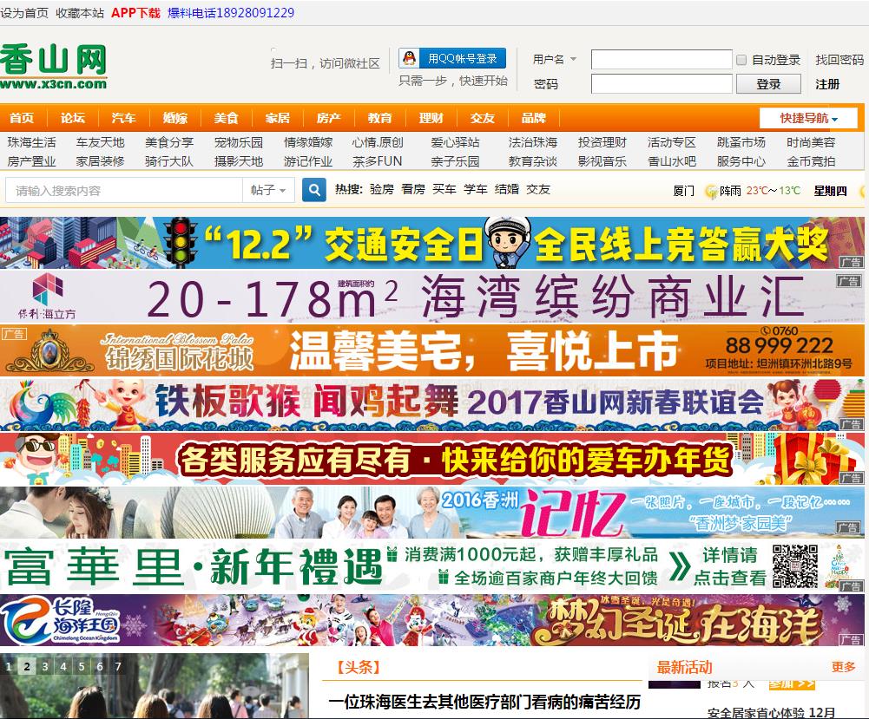Open the 12.2 交通安全日 banner

click(x=432, y=243)
